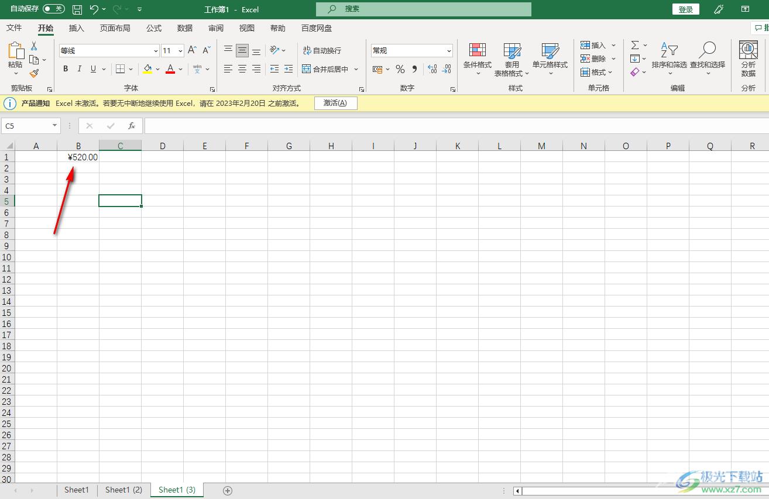Open number format dropdown showing 常规
769x499 pixels.
click(449, 51)
